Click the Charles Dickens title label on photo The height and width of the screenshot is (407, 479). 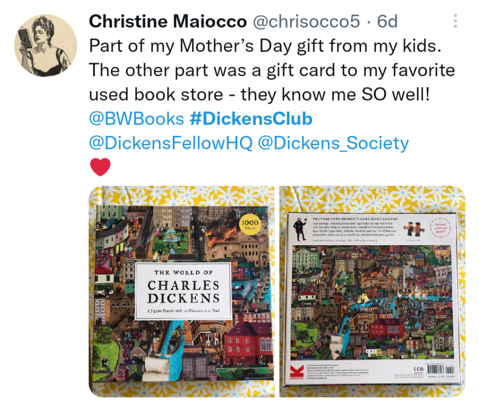pyautogui.click(x=183, y=291)
